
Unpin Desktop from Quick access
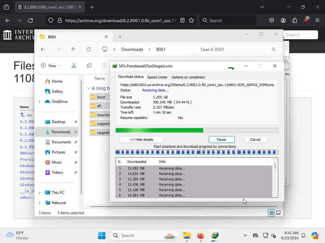pos(76,122)
